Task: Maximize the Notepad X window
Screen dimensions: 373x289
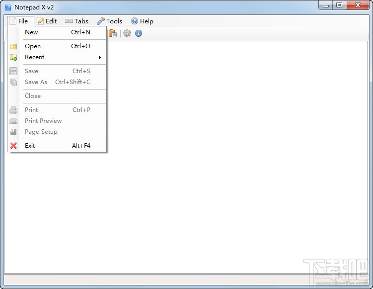Action: [x=339, y=5]
